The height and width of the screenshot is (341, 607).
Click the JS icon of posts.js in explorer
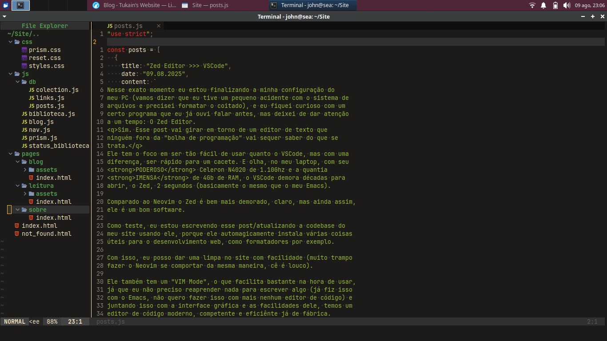(32, 106)
